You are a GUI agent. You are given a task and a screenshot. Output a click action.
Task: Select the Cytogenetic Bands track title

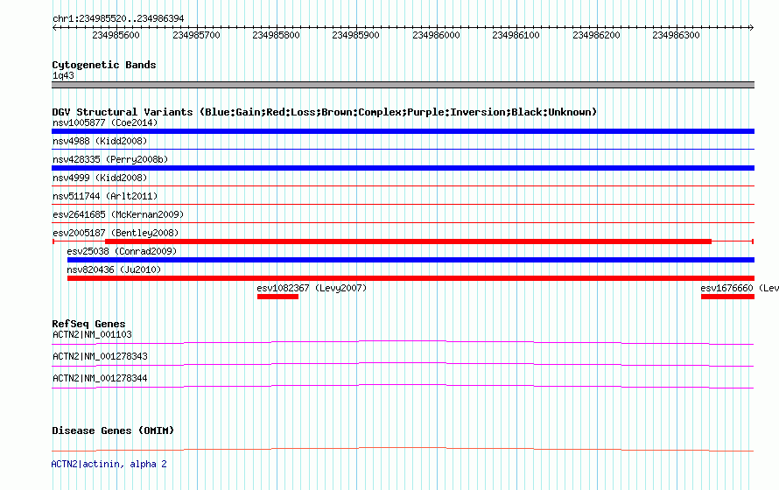(104, 65)
